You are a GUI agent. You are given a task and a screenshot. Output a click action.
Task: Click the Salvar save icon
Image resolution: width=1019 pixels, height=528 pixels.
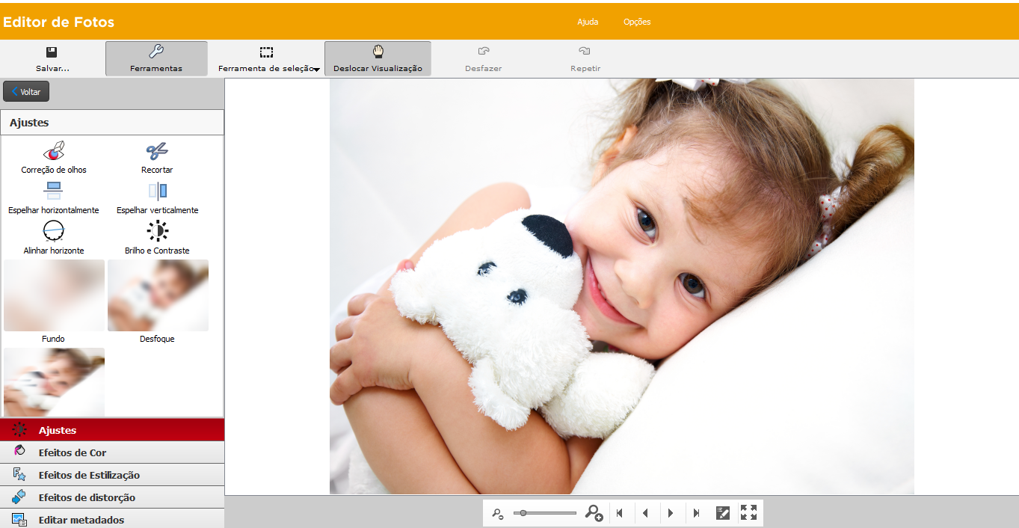pyautogui.click(x=52, y=52)
